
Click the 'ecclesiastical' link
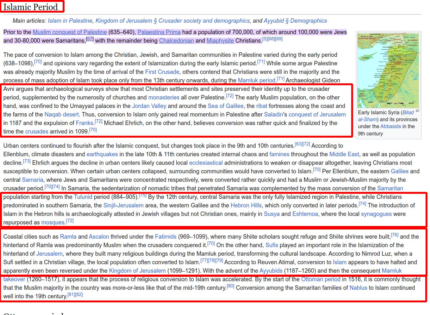(206, 163)
